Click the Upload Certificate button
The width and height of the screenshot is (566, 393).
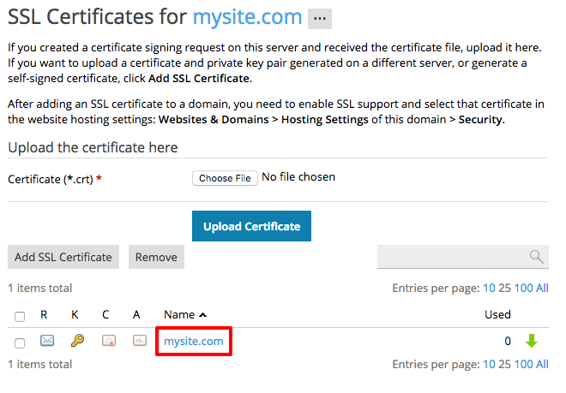tap(251, 227)
